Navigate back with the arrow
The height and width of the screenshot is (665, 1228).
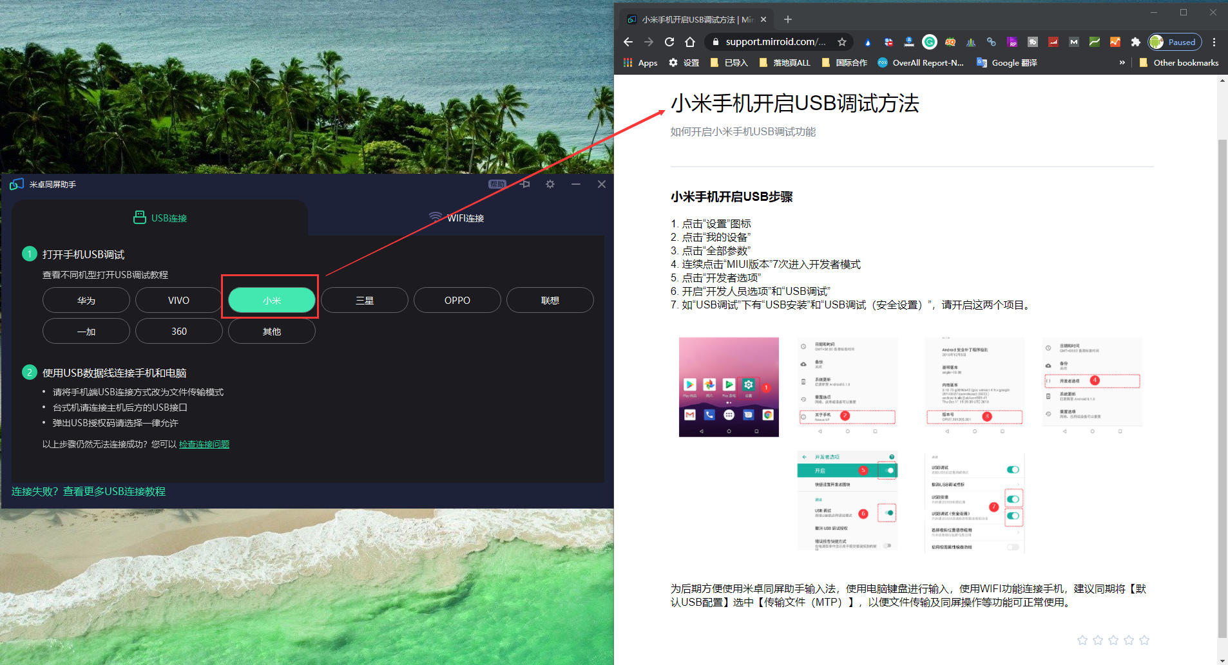click(x=628, y=42)
